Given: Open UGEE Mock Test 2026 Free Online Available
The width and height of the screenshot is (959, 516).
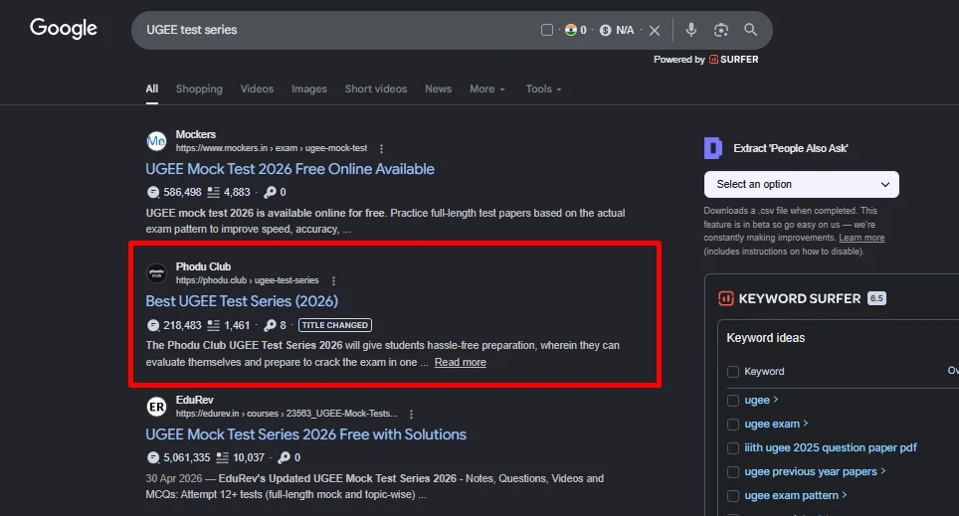Looking at the screenshot, I should coord(289,169).
